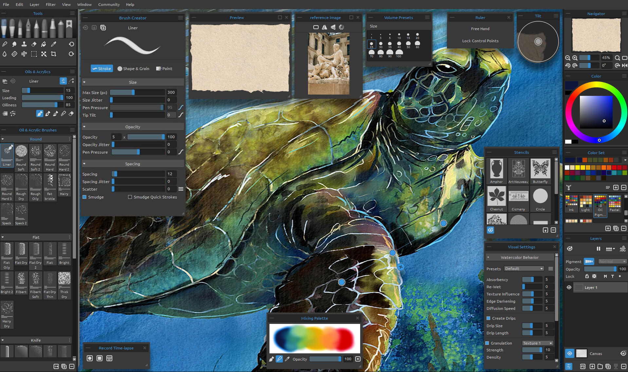Flip the reference image horizontally
Screen dimensions: 628x372
coord(324,27)
